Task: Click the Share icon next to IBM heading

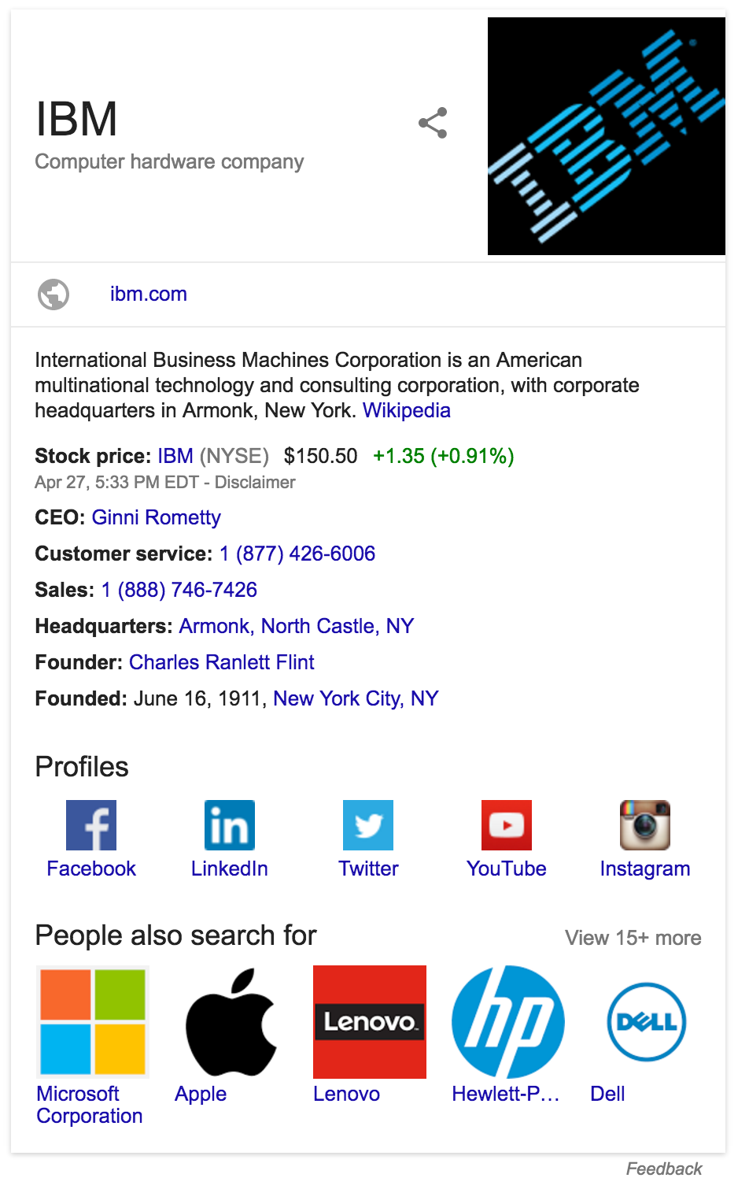Action: [432, 122]
